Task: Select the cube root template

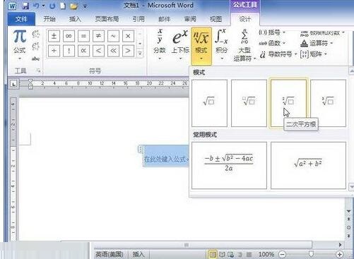Action: (328, 103)
